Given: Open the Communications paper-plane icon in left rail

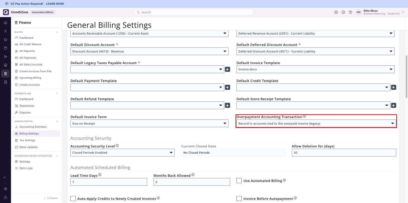Looking at the screenshot, I should pos(5,57).
